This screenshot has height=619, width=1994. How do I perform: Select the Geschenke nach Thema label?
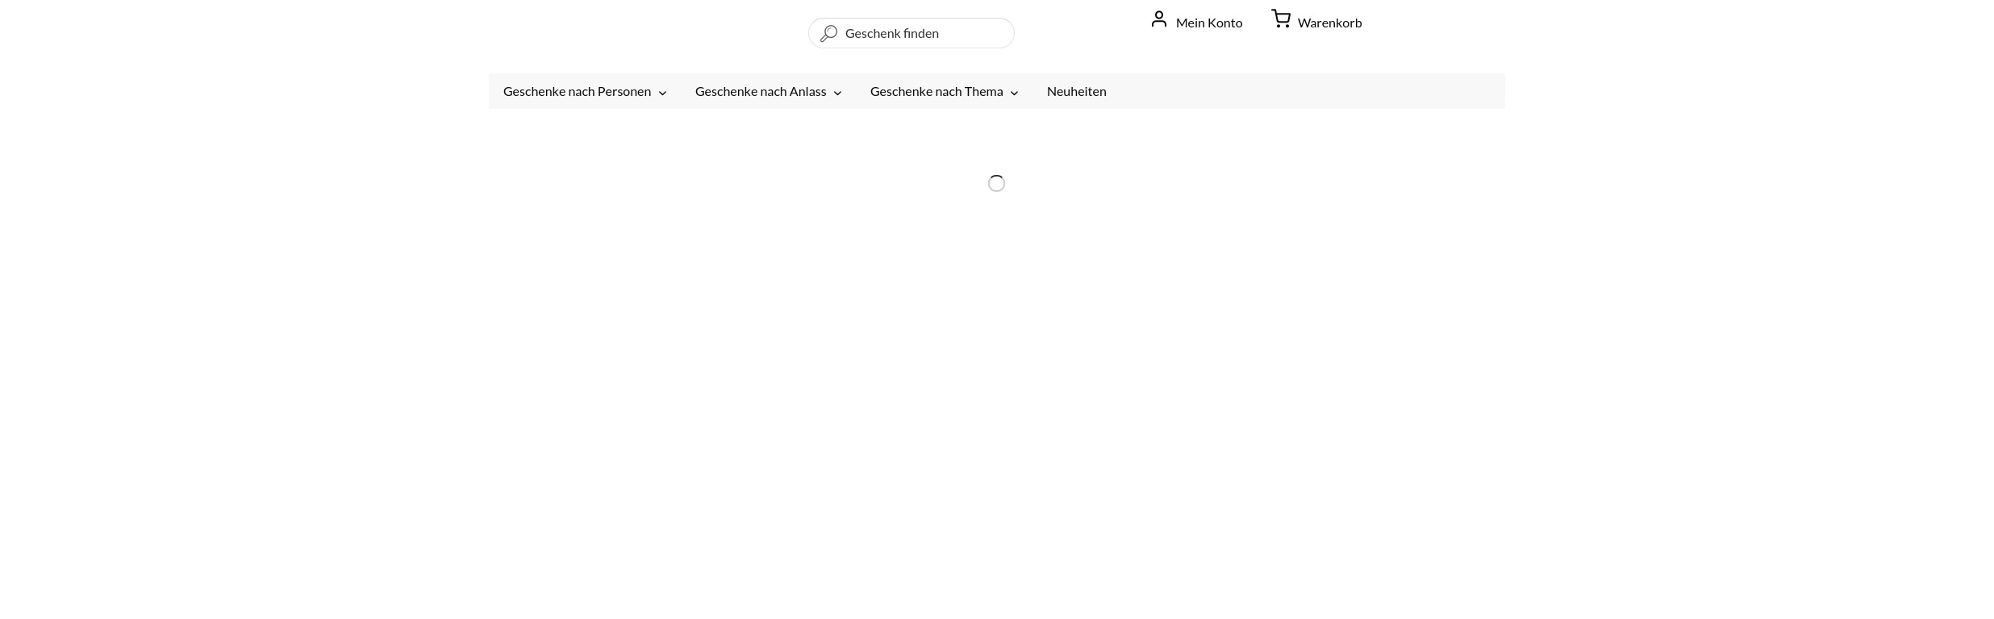[x=936, y=91]
